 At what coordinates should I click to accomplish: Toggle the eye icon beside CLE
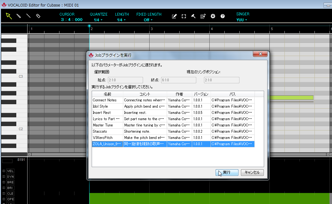[4, 193]
